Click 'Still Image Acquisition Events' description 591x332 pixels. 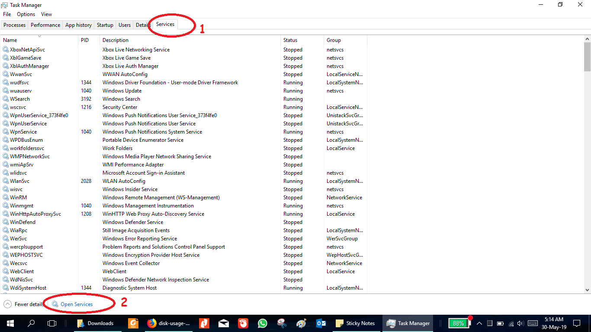tap(136, 230)
